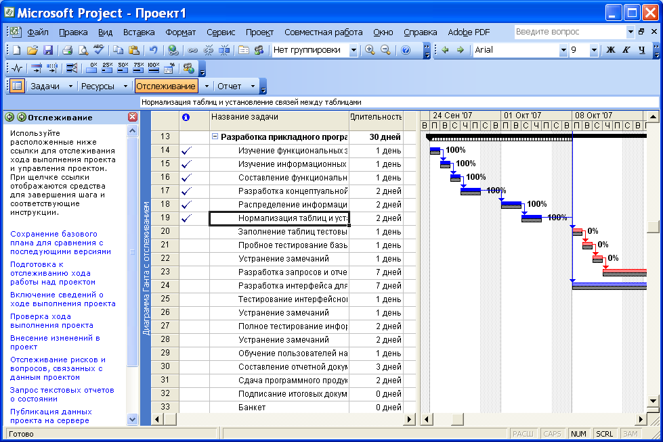663x442 pixels.
Task: Copy selection with the copy icon
Action: tap(118, 50)
